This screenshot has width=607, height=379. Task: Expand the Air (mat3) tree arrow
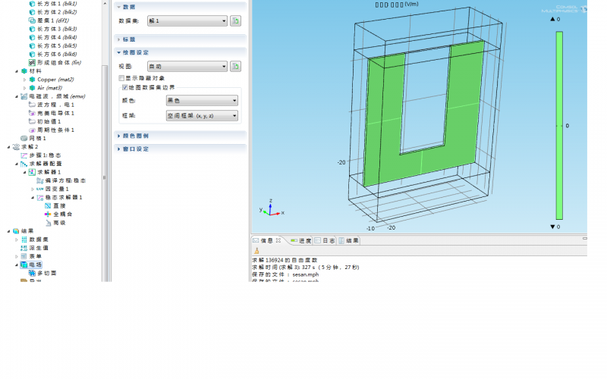point(25,88)
